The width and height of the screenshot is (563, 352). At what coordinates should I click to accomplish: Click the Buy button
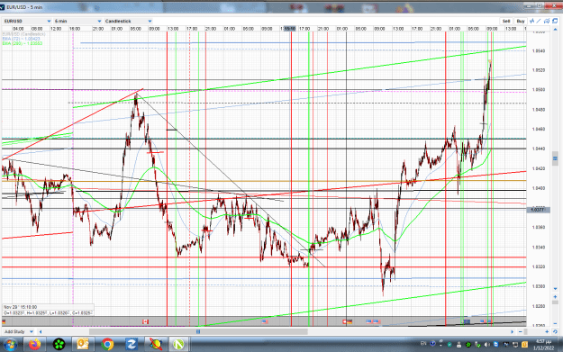521,22
